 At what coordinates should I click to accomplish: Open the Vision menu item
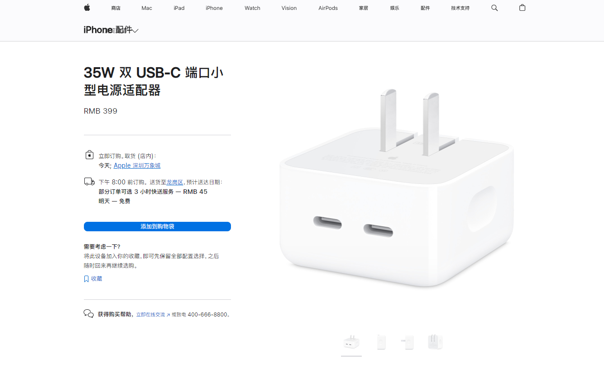[289, 8]
